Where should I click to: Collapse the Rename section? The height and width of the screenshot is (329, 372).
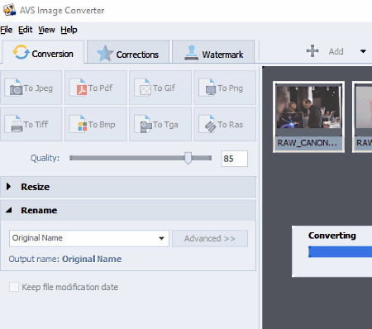pos(128,210)
